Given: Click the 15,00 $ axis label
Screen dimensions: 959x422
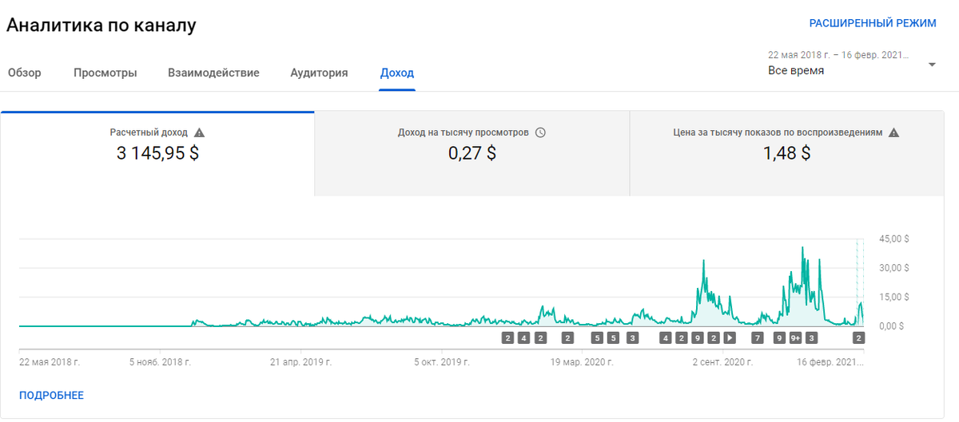Looking at the screenshot, I should [x=894, y=297].
